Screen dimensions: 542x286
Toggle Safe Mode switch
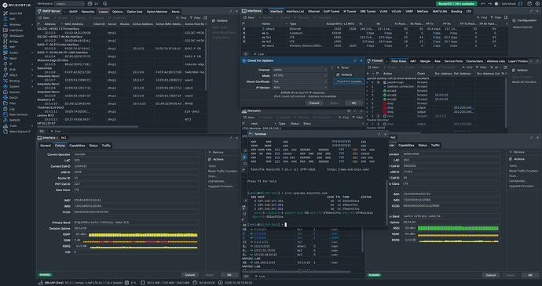tap(497, 4)
